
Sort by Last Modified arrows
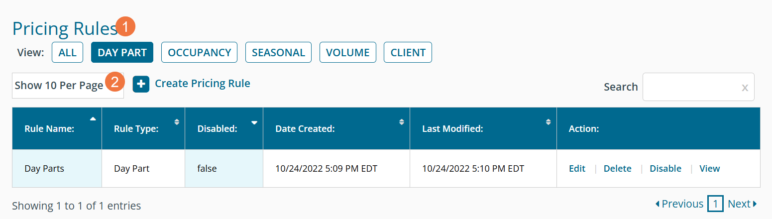(x=548, y=121)
